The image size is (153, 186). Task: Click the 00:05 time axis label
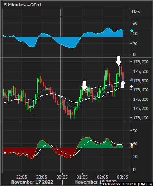point(62,177)
